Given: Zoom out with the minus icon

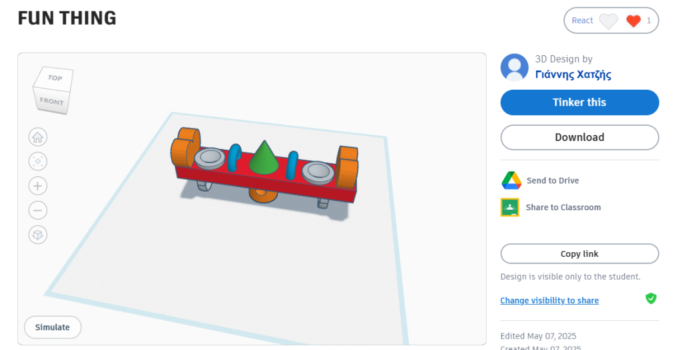Looking at the screenshot, I should coord(38,210).
